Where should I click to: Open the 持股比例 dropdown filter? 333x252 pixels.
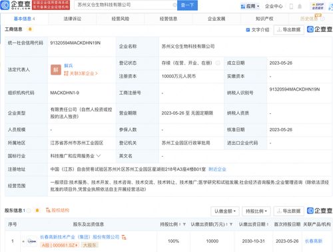click(x=256, y=211)
